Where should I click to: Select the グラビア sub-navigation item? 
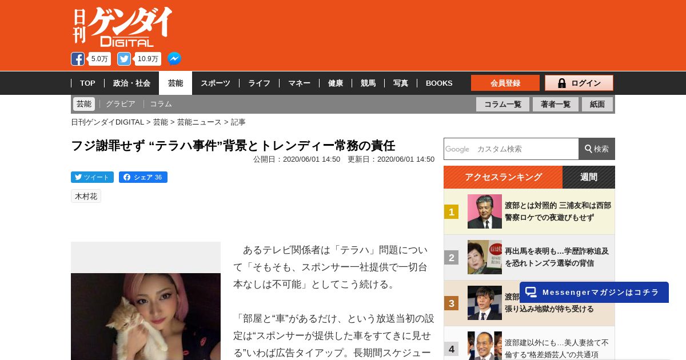pos(121,104)
